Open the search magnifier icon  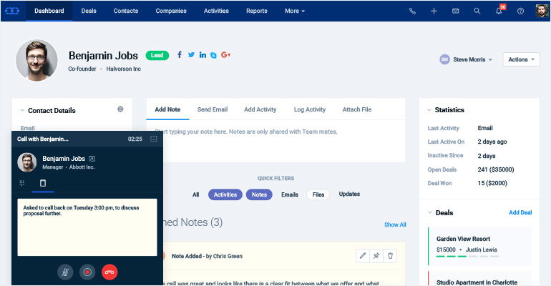tap(477, 11)
